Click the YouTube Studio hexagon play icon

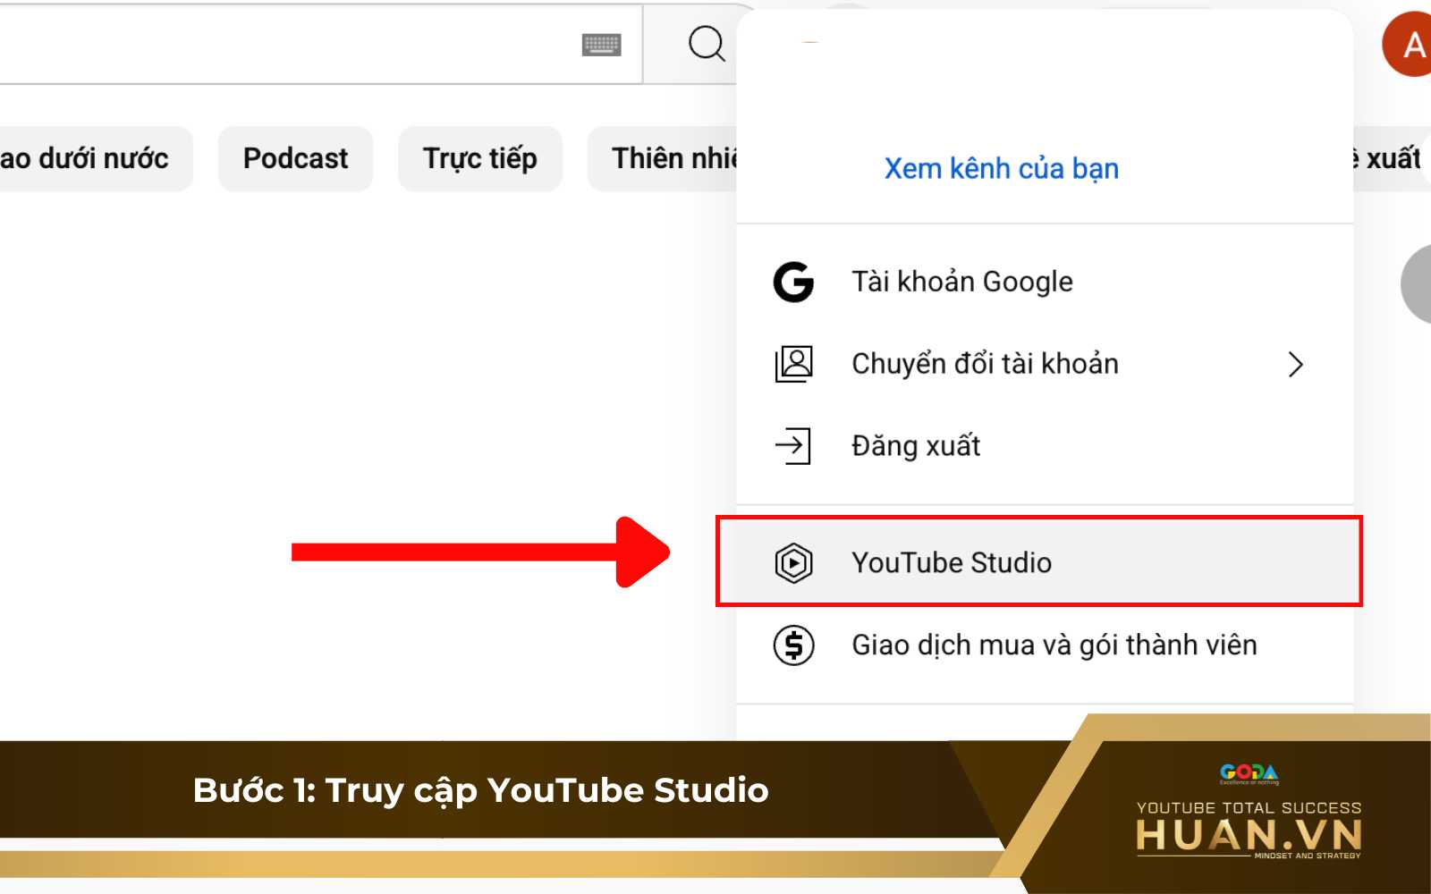[793, 563]
